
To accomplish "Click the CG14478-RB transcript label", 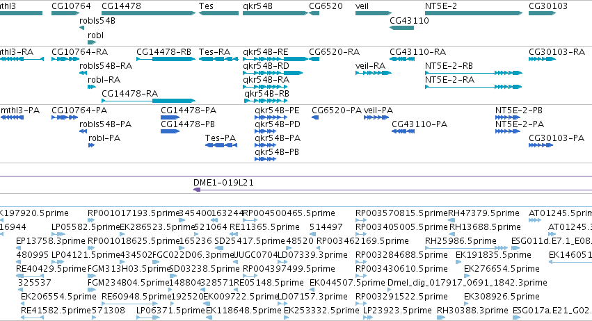I will (x=164, y=51).
